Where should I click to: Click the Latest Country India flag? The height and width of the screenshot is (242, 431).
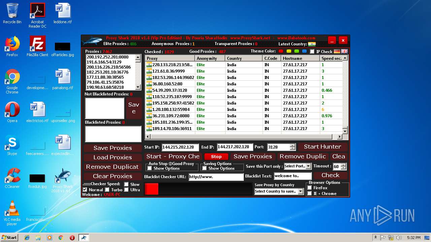[312, 44]
